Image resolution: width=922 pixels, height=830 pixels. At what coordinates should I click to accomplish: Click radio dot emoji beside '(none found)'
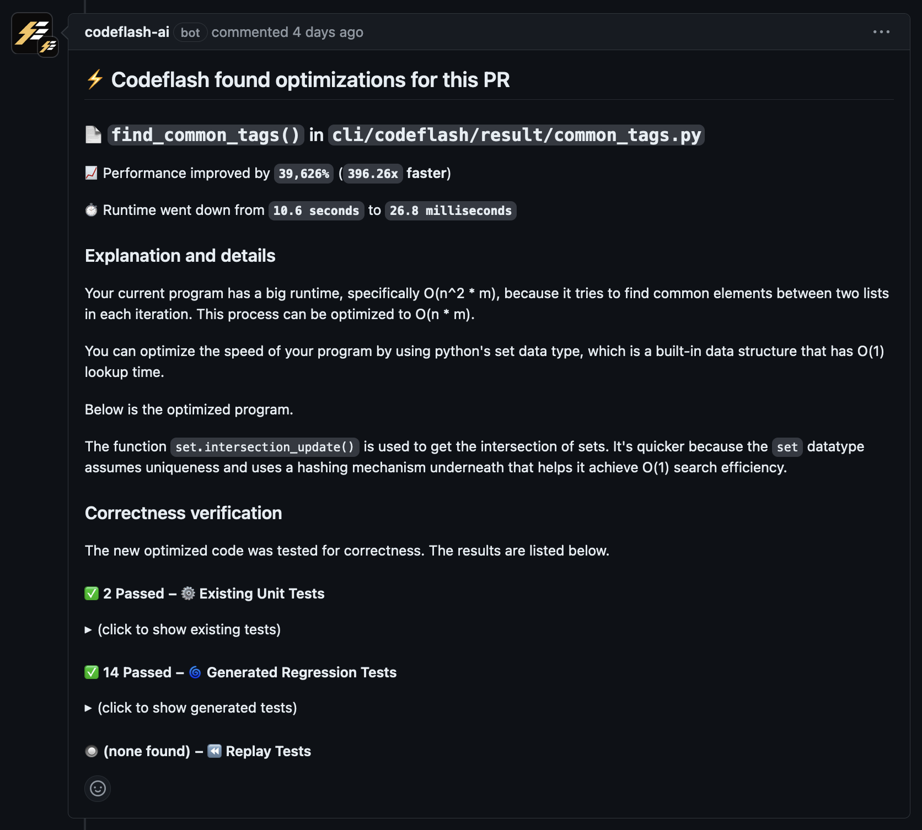point(92,751)
